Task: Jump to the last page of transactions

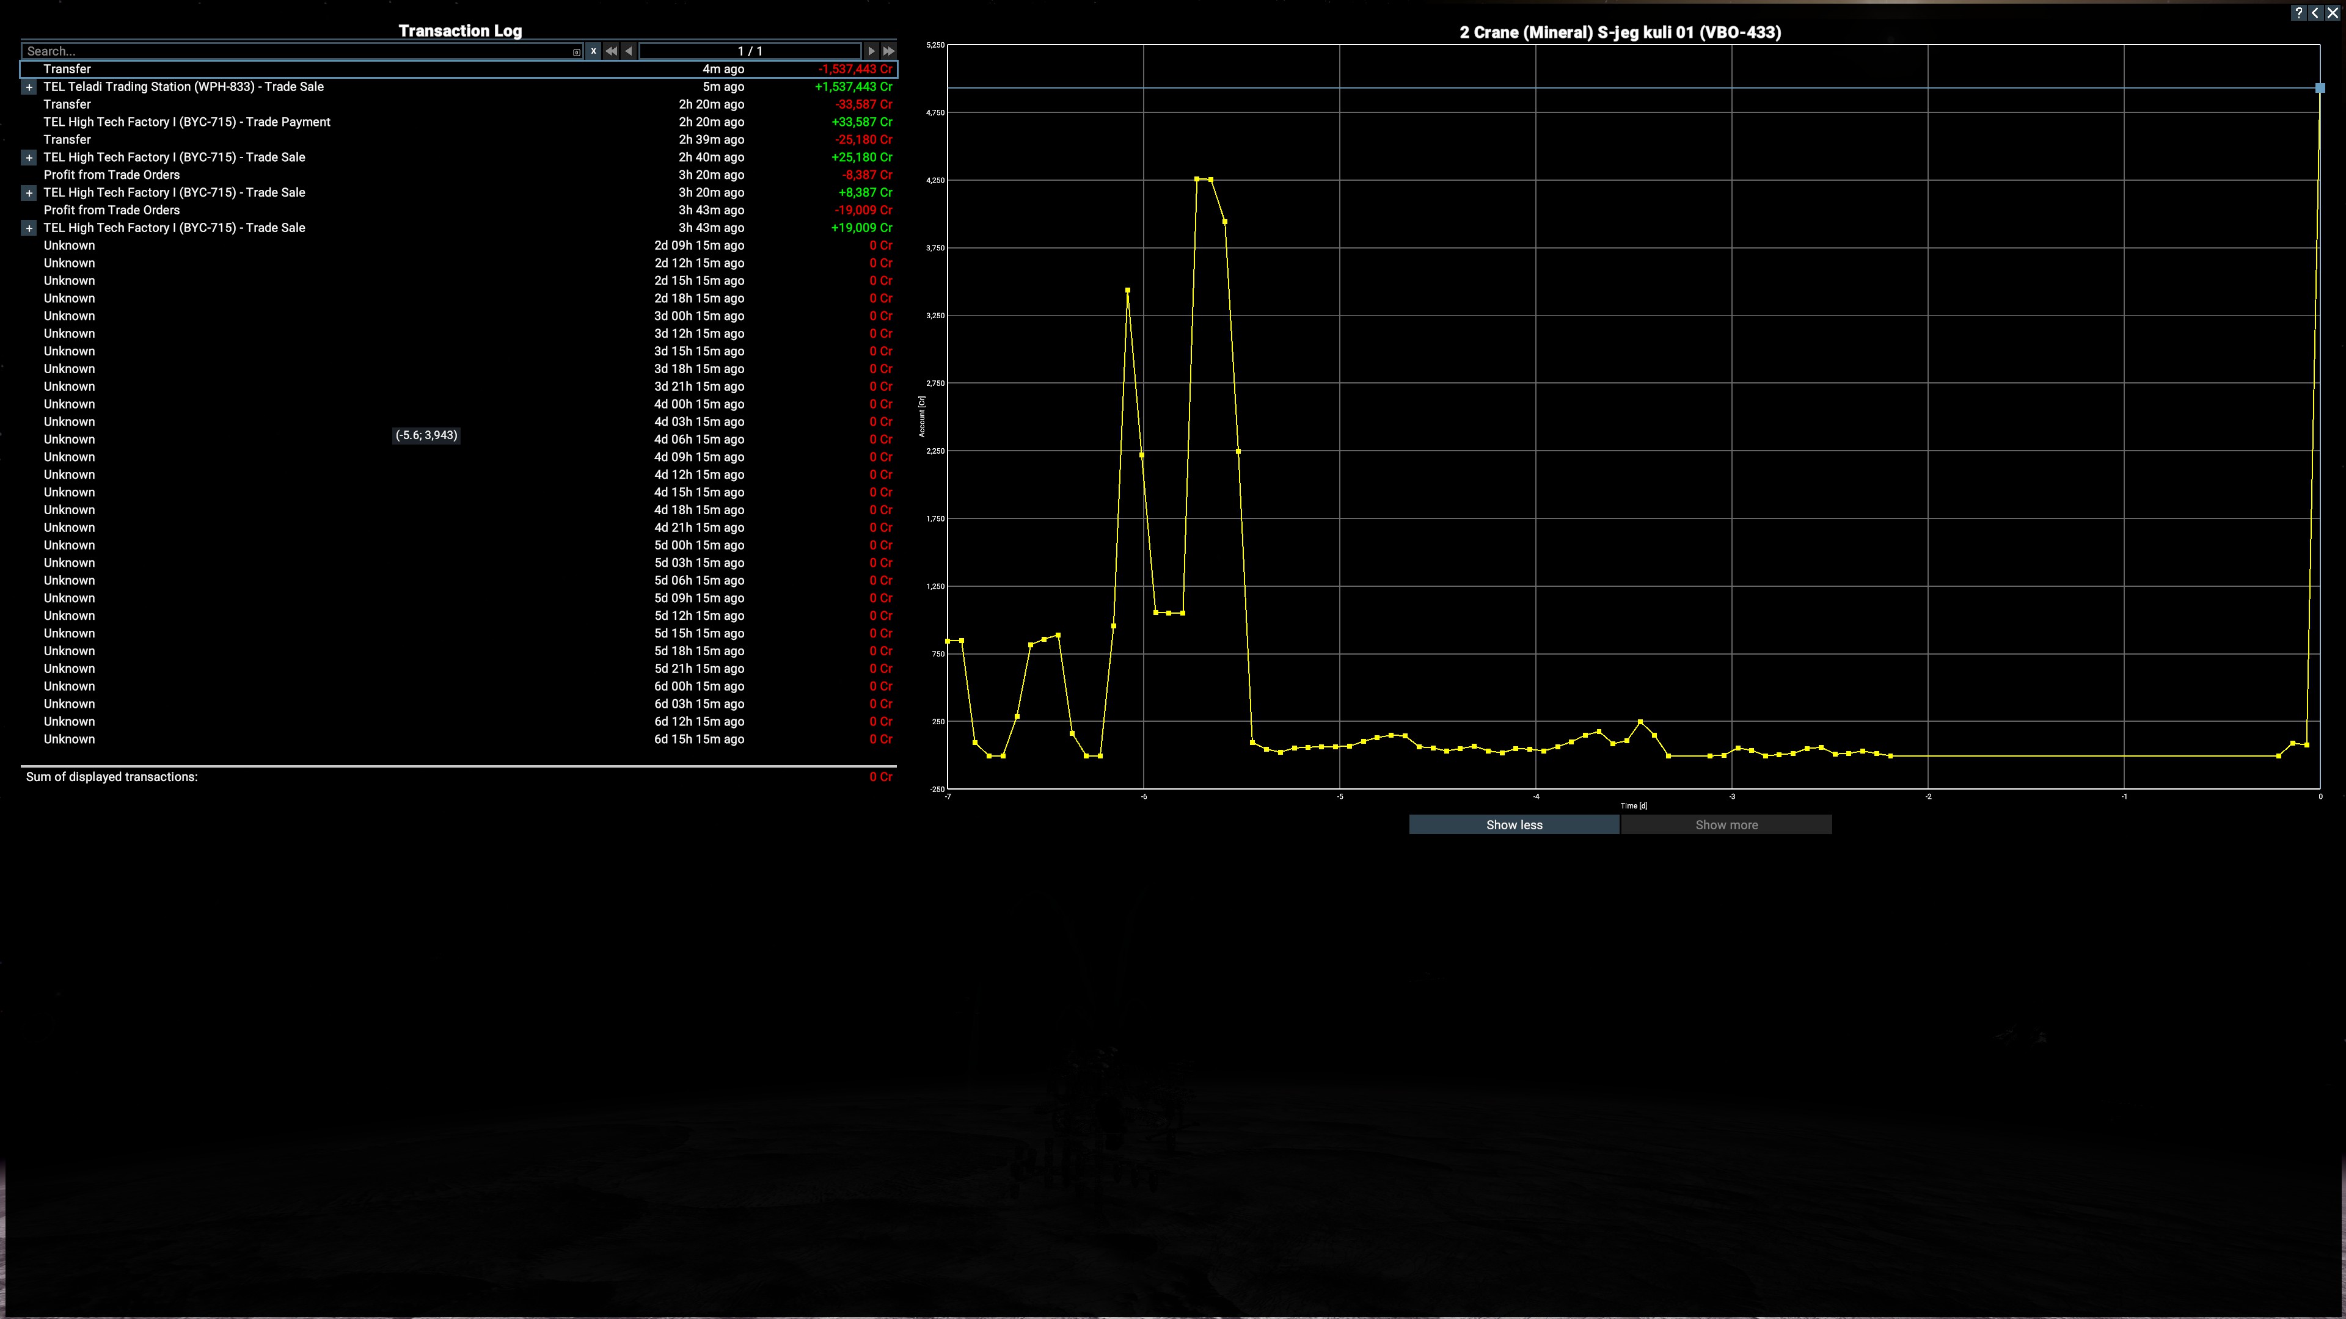Action: tap(889, 51)
